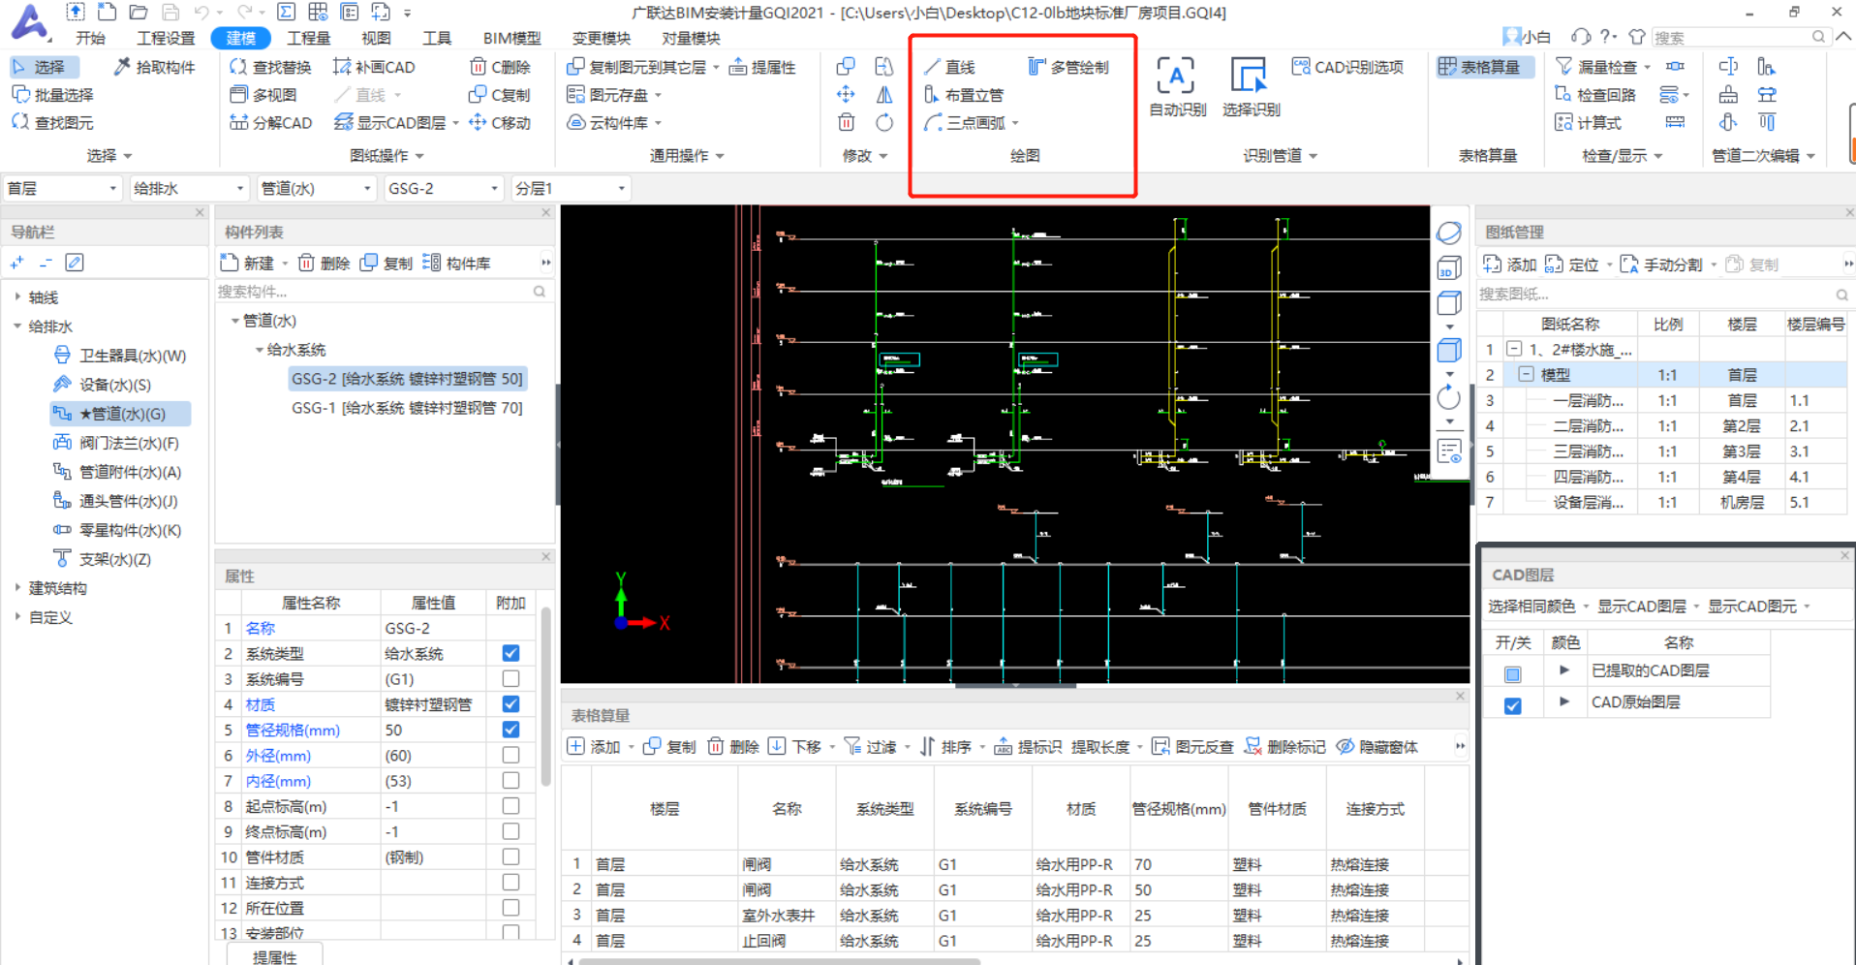Toggle the 系统编号 additional checkbox

click(x=510, y=678)
